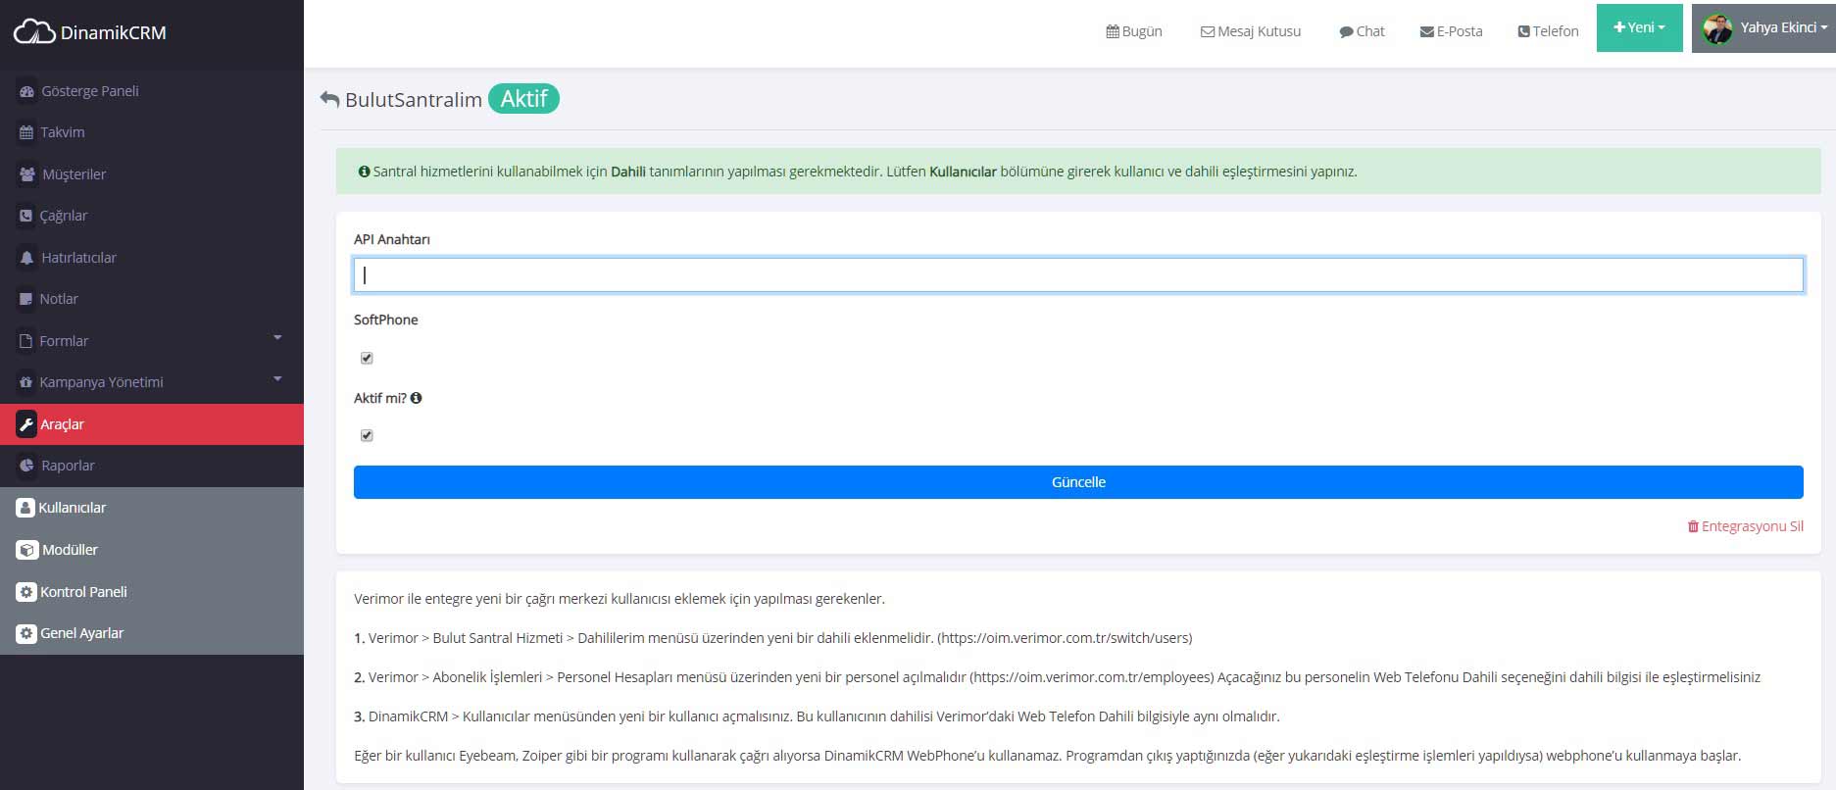This screenshot has height=790, width=1836.
Task: Select Araçlar in the sidebar
Action: [152, 424]
